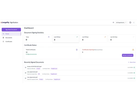Select the Today statistics value 0
This screenshot has height=103, width=137.
(x=26, y=40)
